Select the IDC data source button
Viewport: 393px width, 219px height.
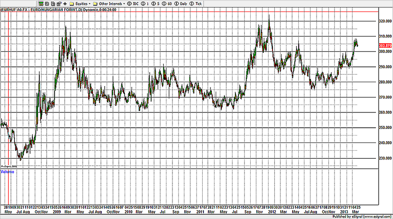click(x=132, y=3)
